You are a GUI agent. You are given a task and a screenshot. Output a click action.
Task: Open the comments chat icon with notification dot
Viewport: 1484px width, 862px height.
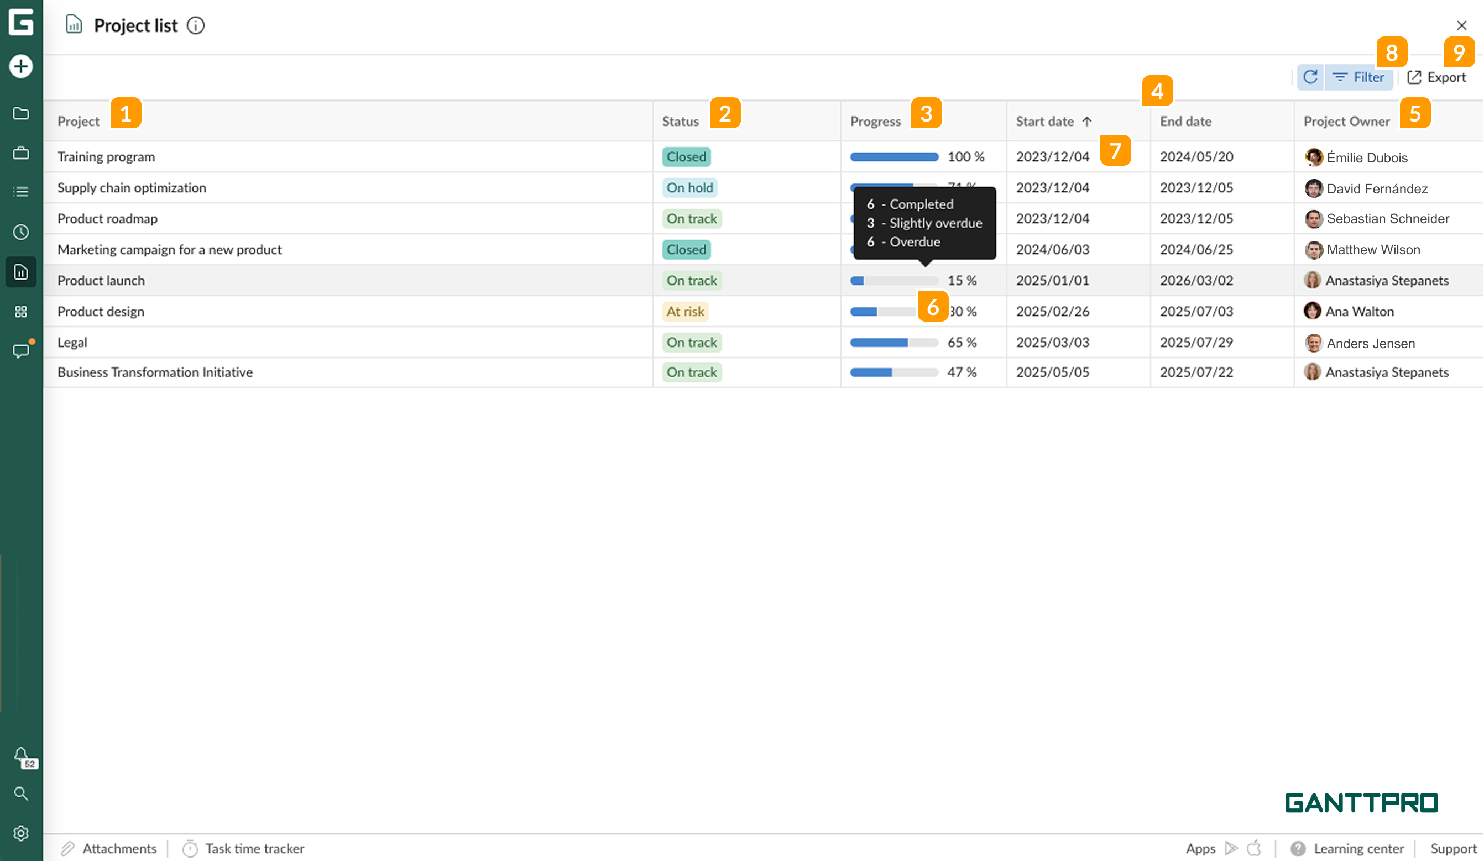point(21,351)
